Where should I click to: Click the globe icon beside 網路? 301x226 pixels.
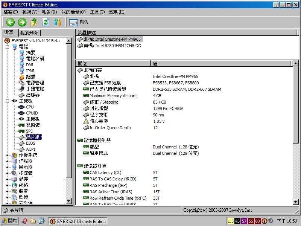click(14, 185)
